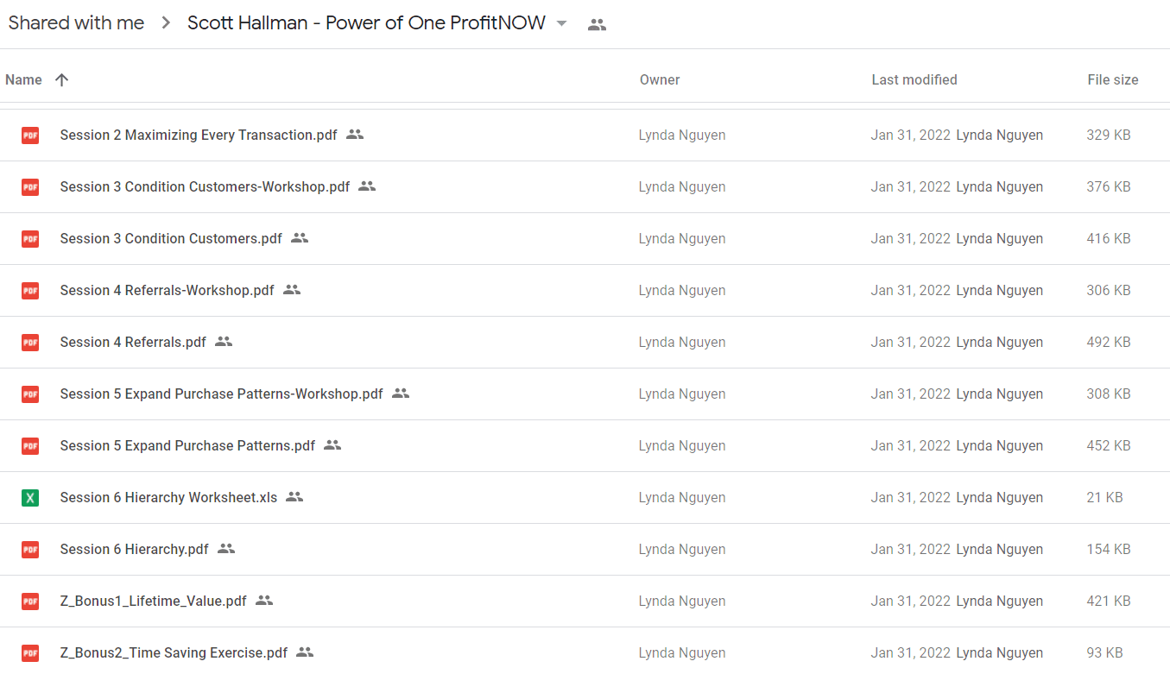Sort files by Name column
The image size is (1170, 674).
point(23,79)
